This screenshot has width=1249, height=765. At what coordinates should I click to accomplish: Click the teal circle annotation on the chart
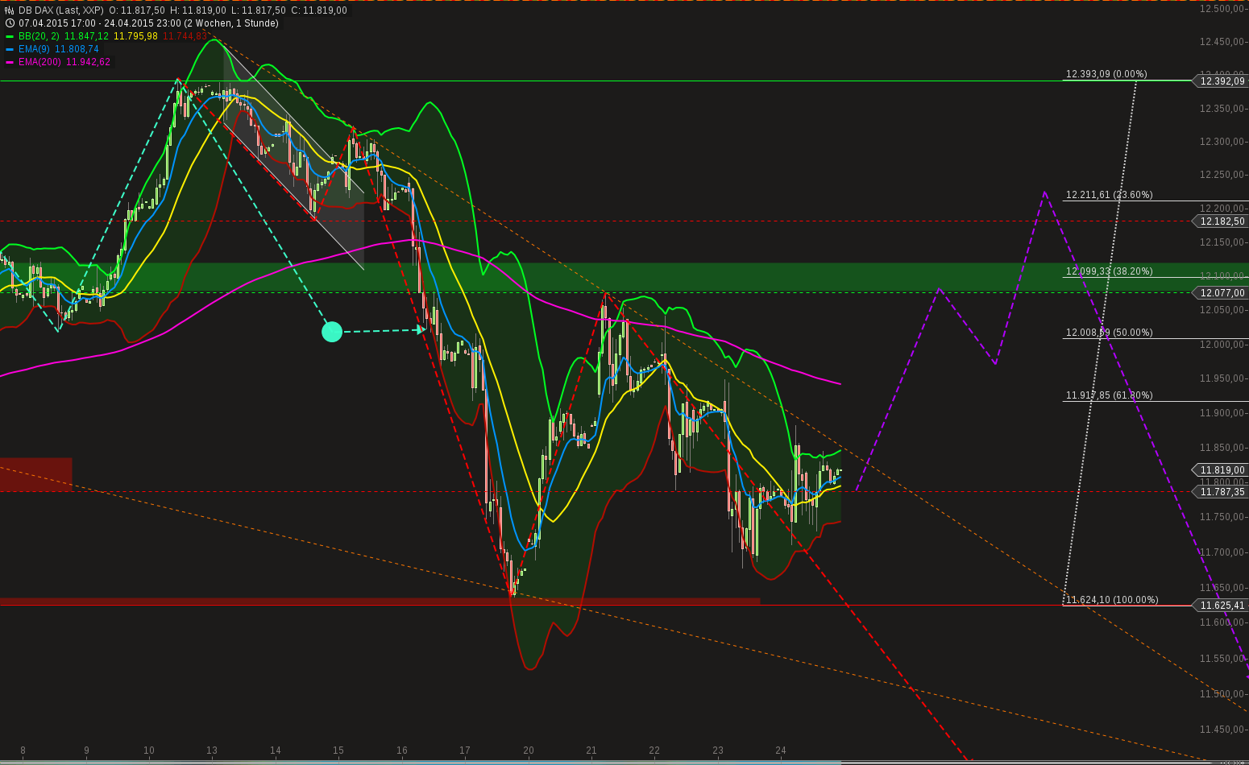(331, 332)
